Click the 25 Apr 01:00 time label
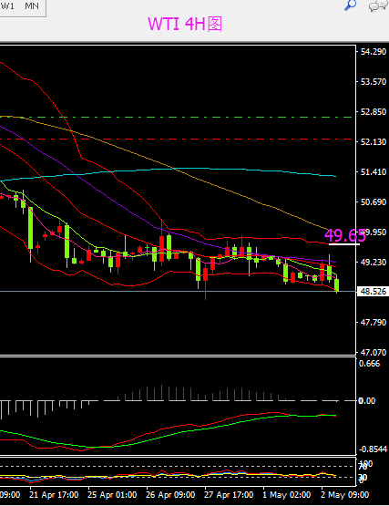 click(112, 495)
